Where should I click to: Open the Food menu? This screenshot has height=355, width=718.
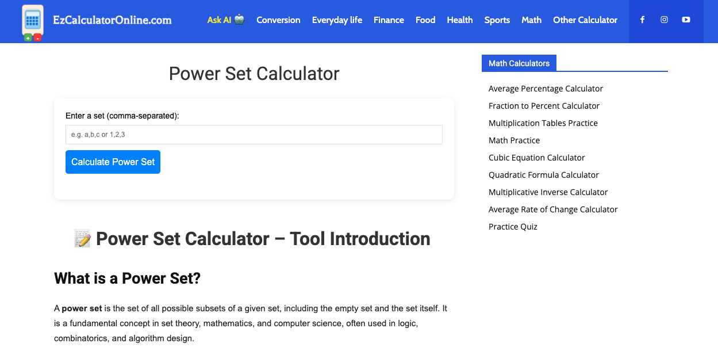point(425,20)
